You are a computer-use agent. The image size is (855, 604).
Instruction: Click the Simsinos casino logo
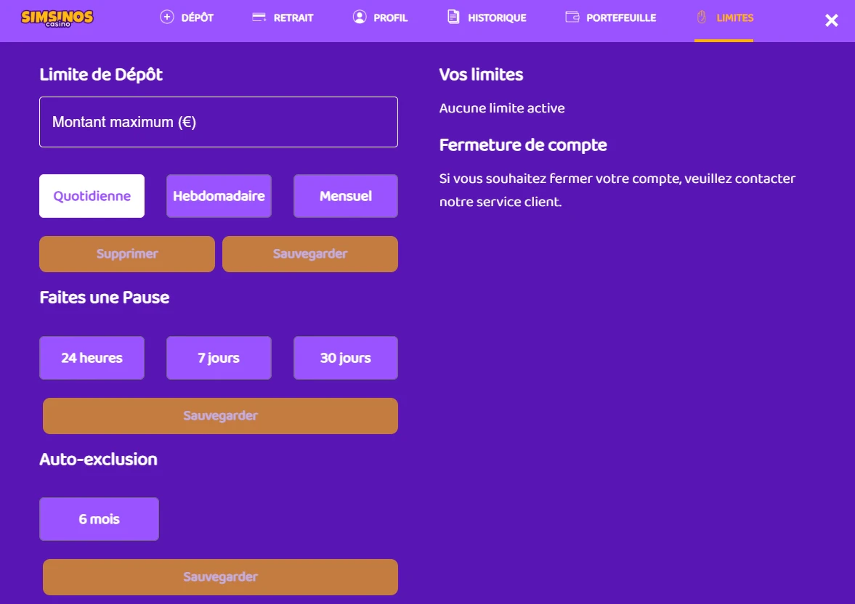coord(57,17)
